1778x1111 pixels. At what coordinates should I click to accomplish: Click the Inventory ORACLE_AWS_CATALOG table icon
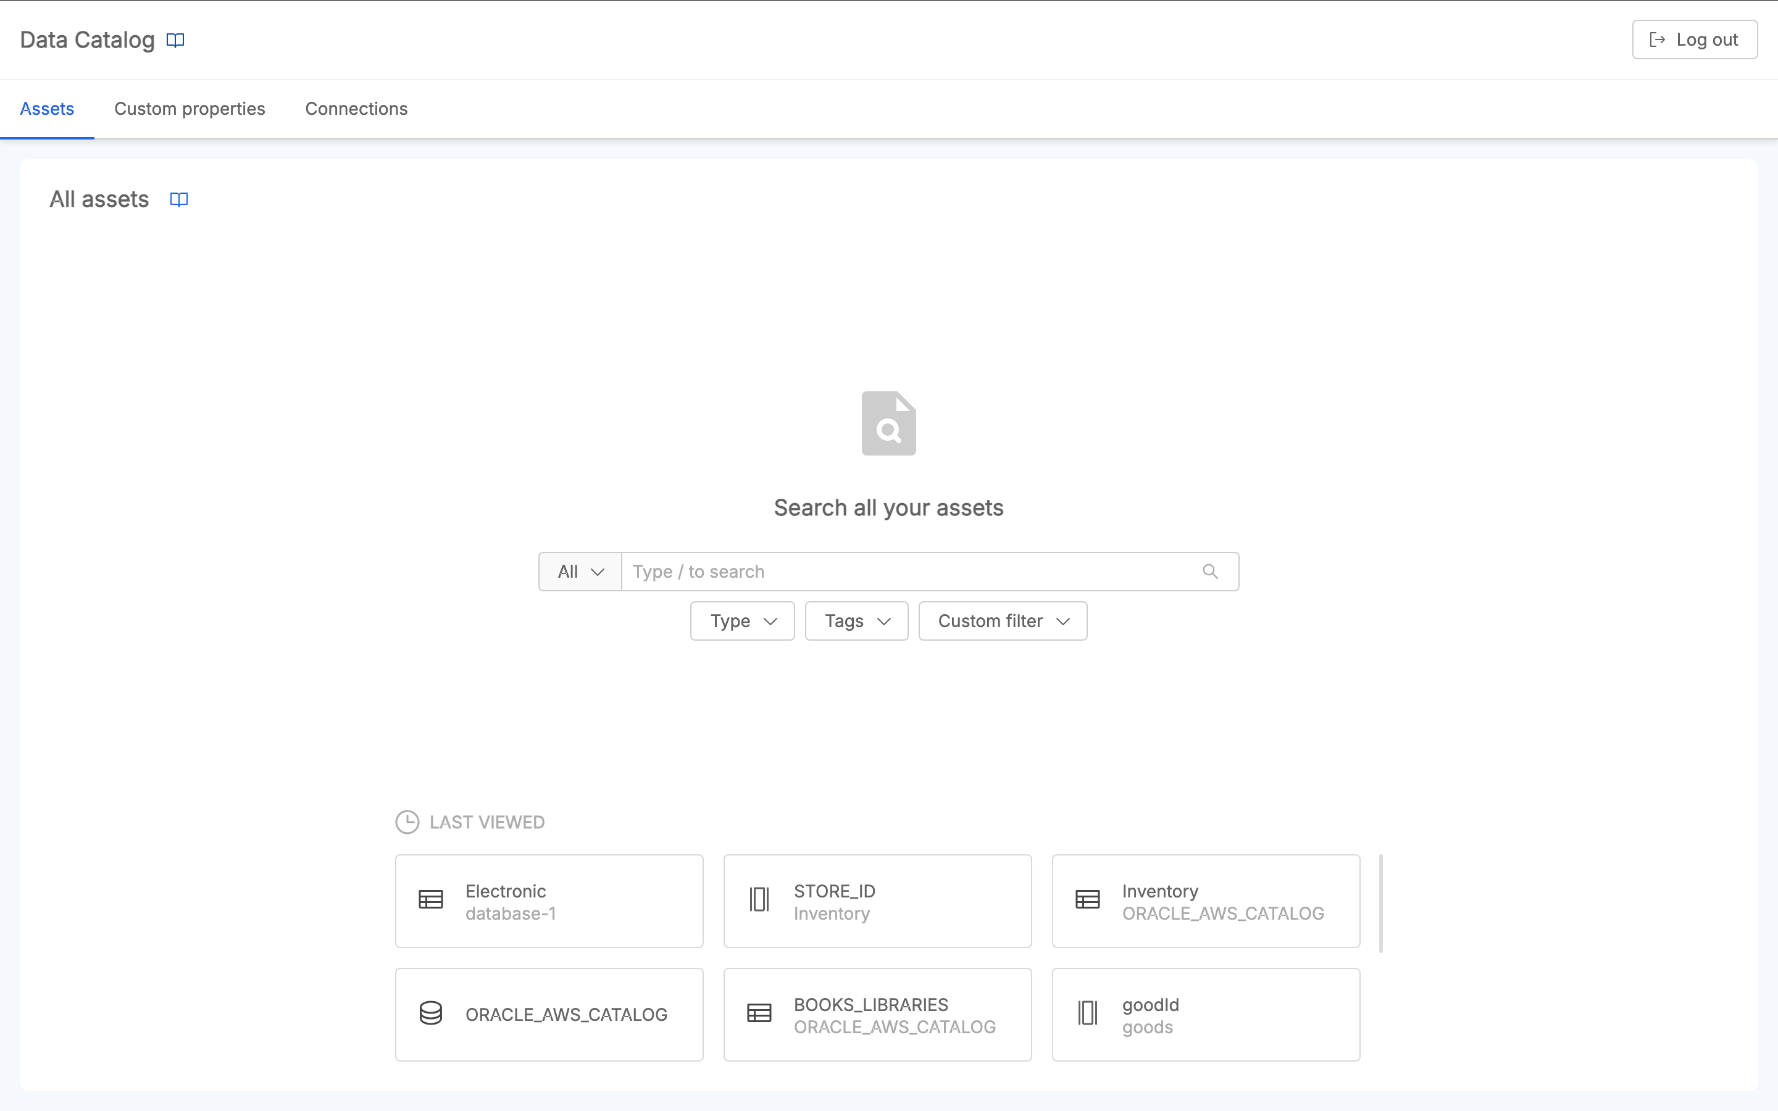[x=1088, y=900]
